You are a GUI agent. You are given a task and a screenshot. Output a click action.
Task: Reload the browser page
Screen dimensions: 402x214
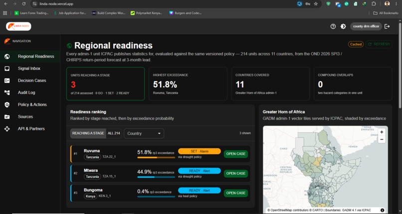23,4
